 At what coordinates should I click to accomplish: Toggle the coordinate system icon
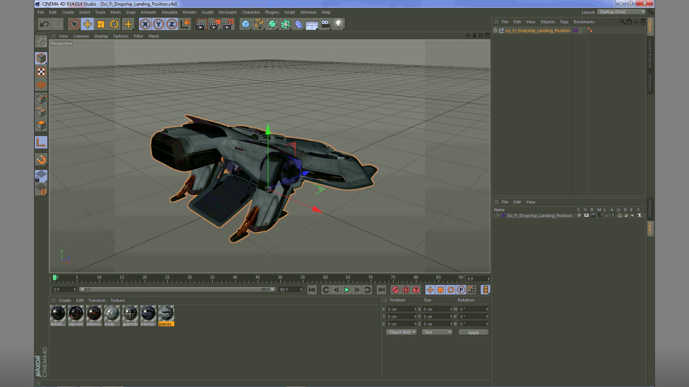(x=185, y=24)
